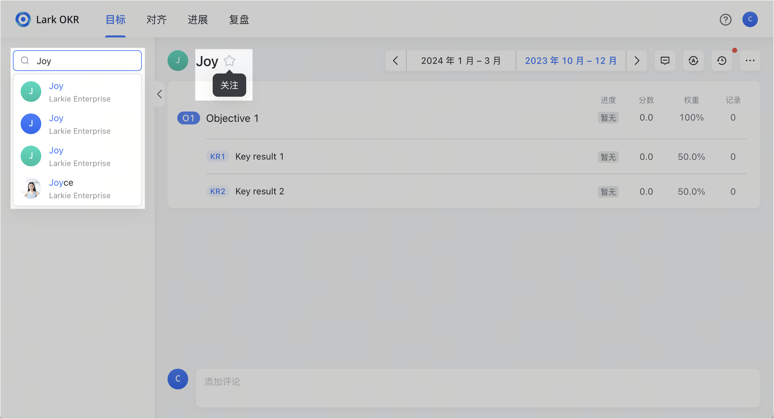Click Joyce's photo avatar
This screenshot has height=419, width=774.
click(31, 188)
